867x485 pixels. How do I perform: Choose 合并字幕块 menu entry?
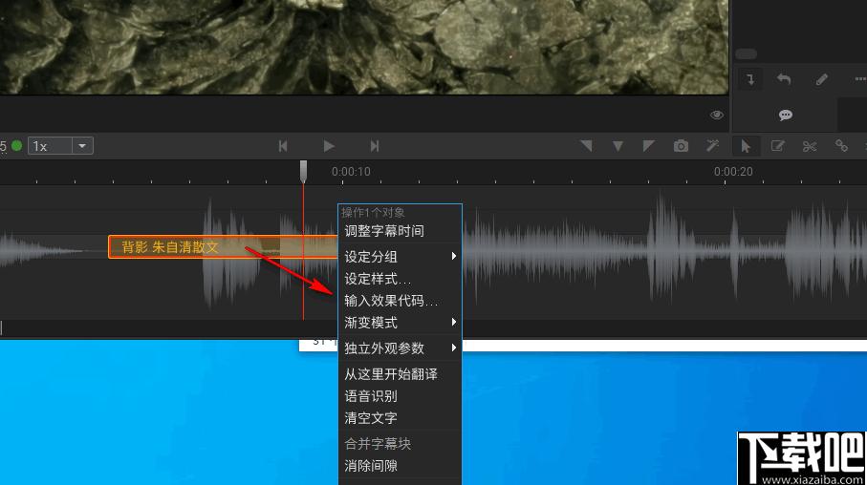tap(400, 444)
